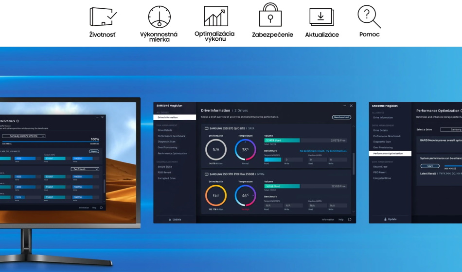Screen dimensions: 462x272
Task: Click the drive list vertical scrollbar
Action: tap(354, 163)
